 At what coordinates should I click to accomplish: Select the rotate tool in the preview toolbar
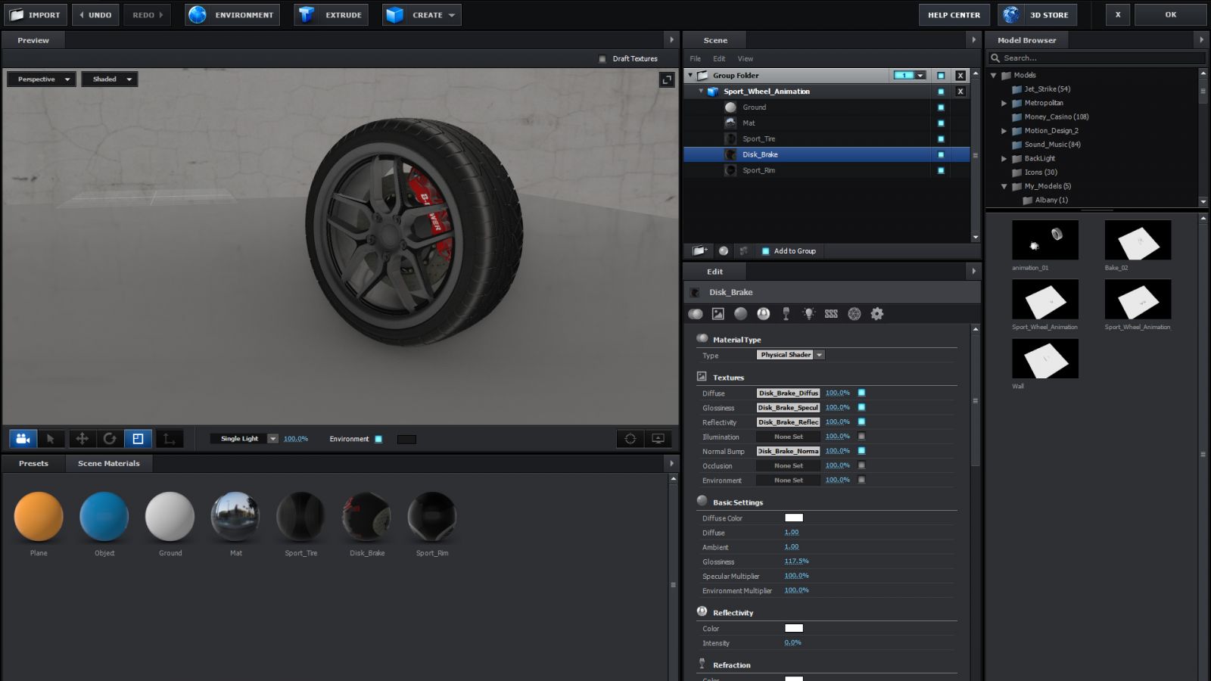(x=110, y=439)
